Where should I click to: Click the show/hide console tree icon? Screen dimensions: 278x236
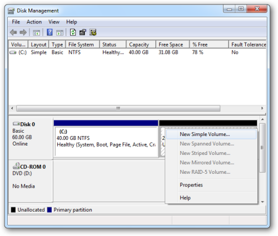pyautogui.click(x=36, y=33)
